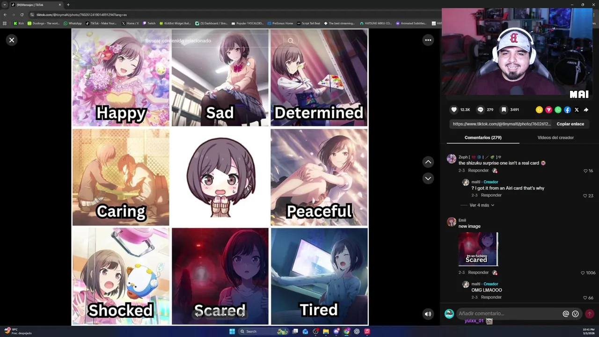Open ChatGPT from the taskbar
599x337 pixels.
pos(357,331)
